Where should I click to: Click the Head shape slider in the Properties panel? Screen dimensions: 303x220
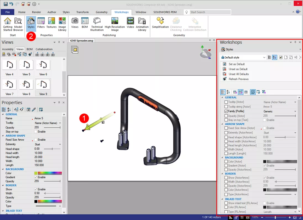[52, 149]
